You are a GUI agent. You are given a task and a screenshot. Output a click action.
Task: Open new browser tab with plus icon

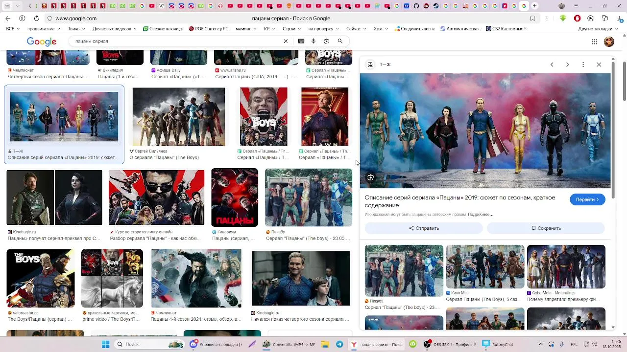534,6
